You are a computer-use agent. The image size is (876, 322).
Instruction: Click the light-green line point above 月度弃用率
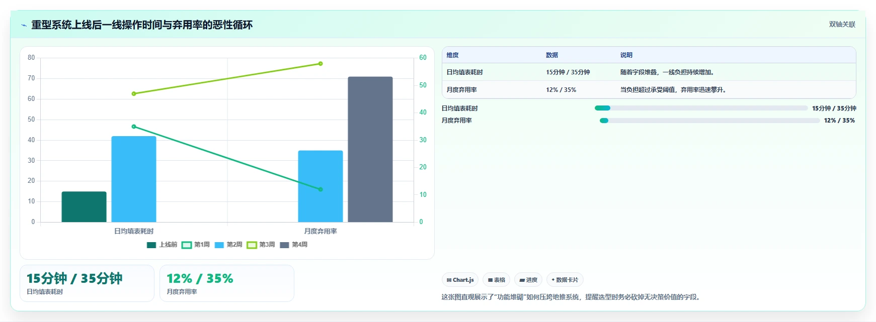321,64
